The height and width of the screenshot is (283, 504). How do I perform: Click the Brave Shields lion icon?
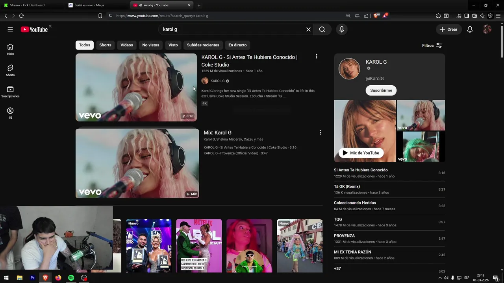[376, 16]
